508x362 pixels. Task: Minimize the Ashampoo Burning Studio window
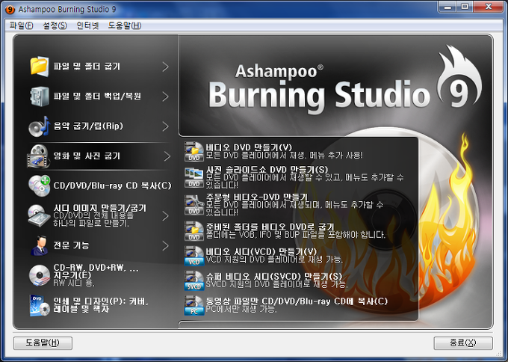(x=448, y=7)
